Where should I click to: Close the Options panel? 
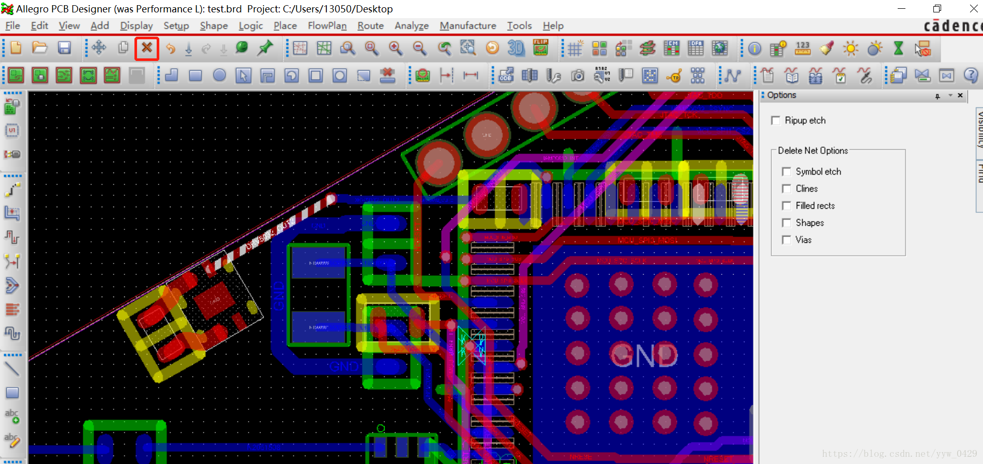coord(960,96)
